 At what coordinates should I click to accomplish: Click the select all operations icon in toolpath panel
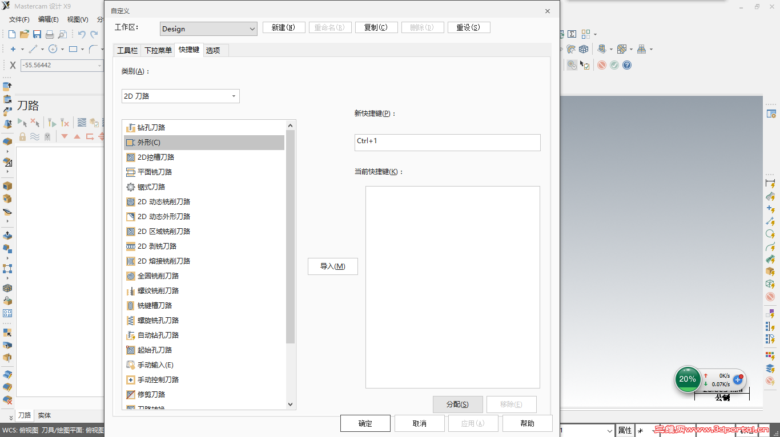(x=22, y=122)
